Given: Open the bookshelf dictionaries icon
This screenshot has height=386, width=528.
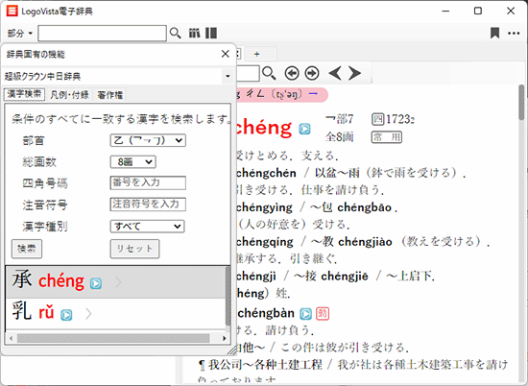Looking at the screenshot, I should coord(194,33).
